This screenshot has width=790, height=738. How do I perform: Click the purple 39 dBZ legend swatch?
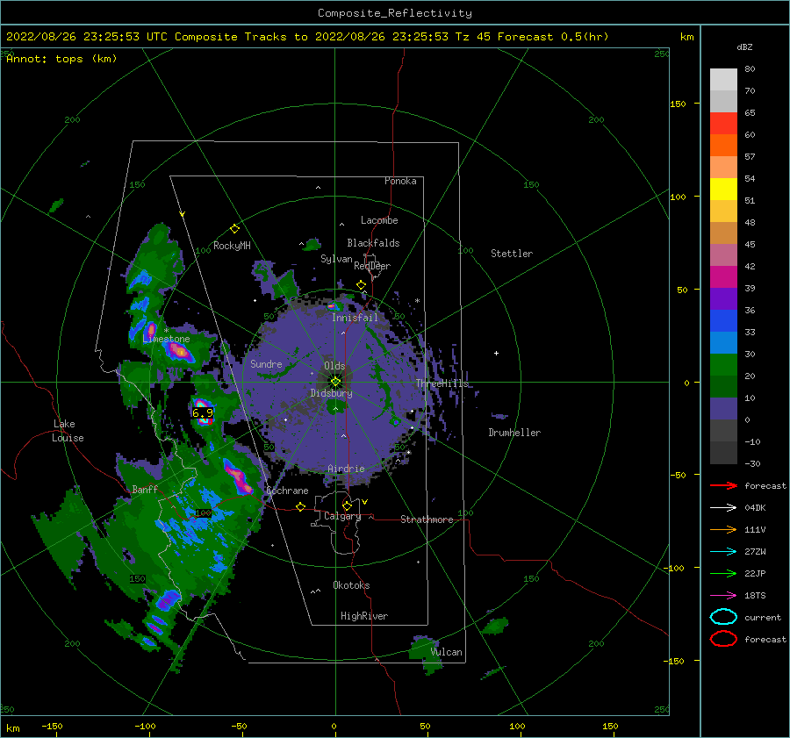point(723,298)
